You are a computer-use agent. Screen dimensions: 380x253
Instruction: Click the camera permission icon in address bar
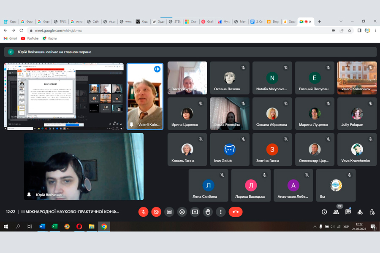point(334,30)
